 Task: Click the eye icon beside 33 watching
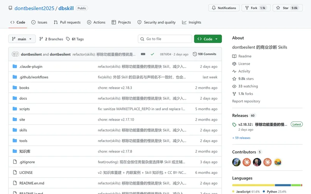click(234, 86)
